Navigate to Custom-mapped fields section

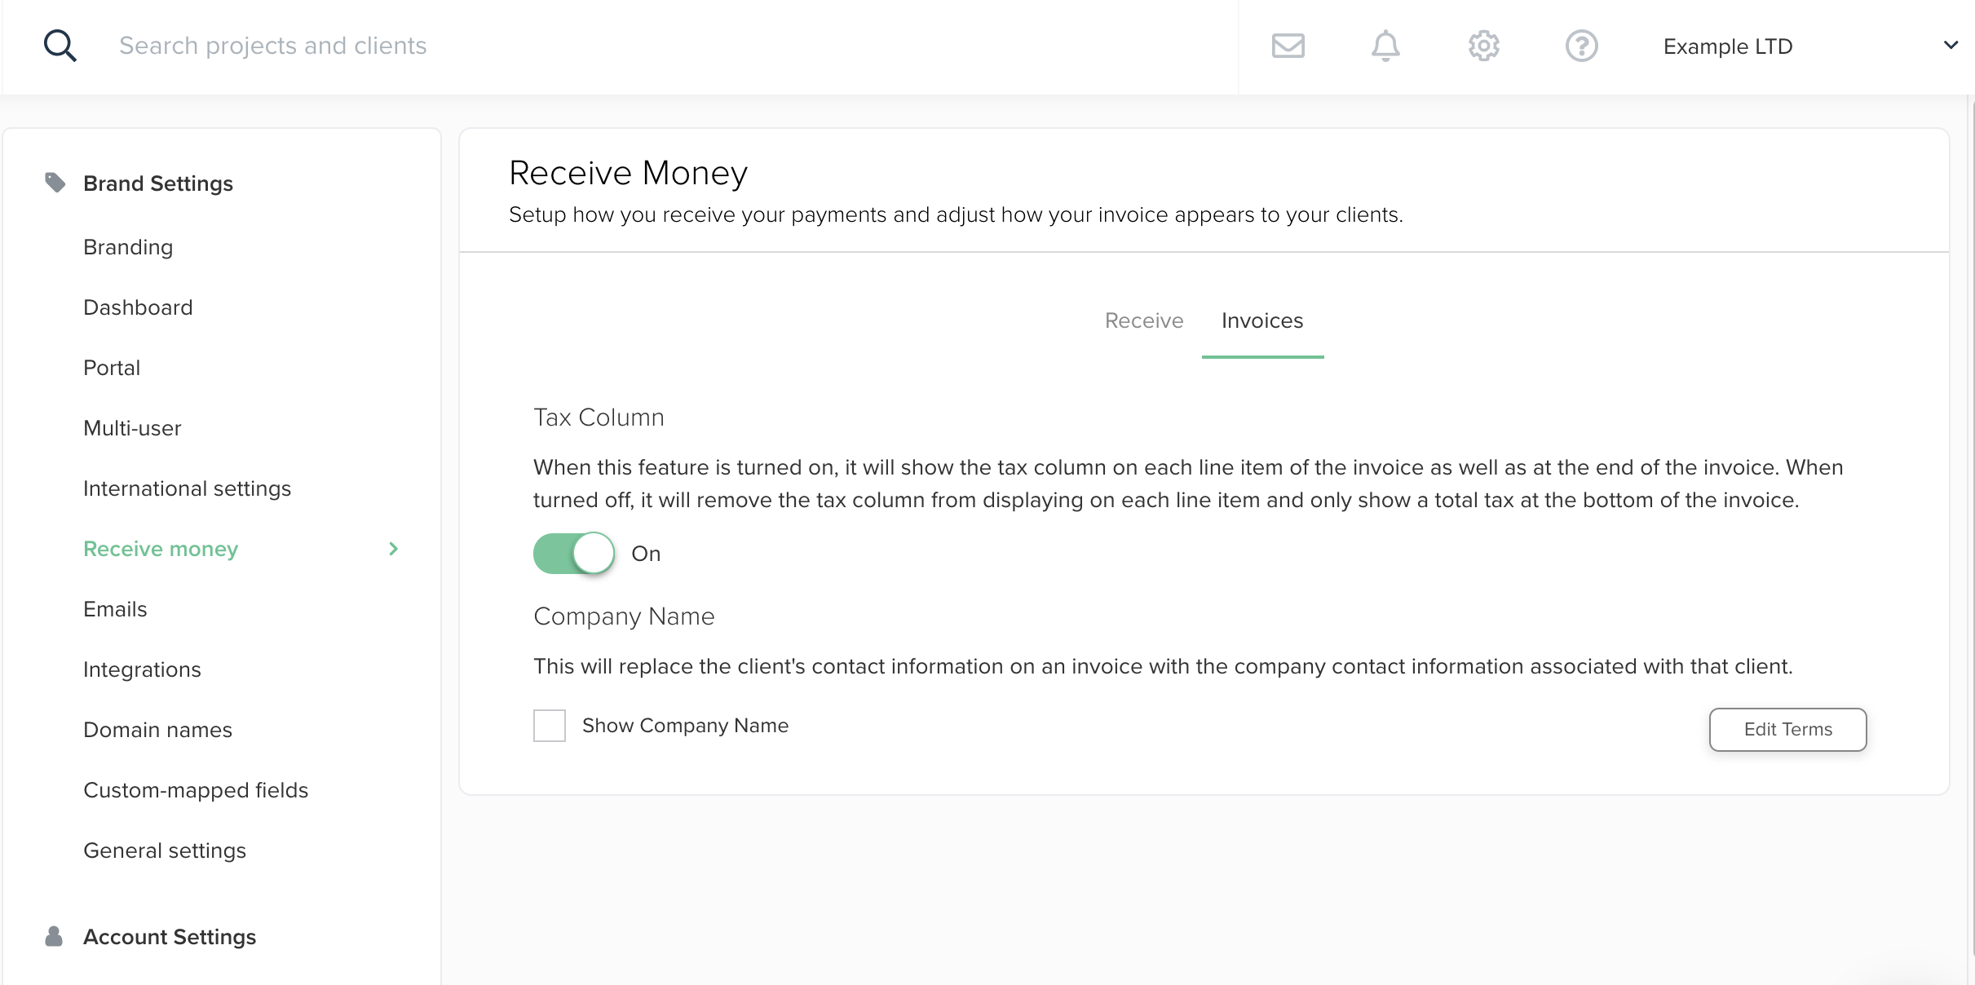(197, 790)
